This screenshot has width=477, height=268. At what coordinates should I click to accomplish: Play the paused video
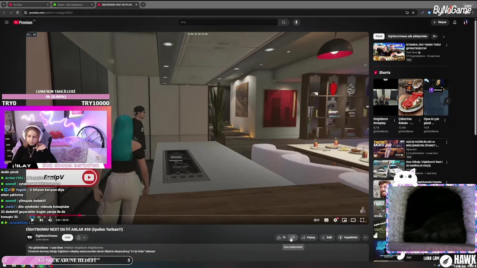[32, 220]
